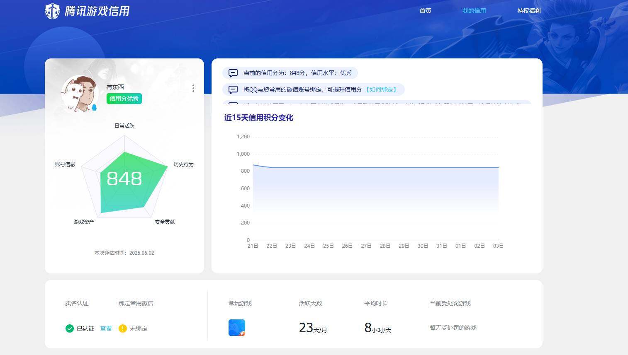
Task: Click the 实名认证 label
Action: click(77, 303)
